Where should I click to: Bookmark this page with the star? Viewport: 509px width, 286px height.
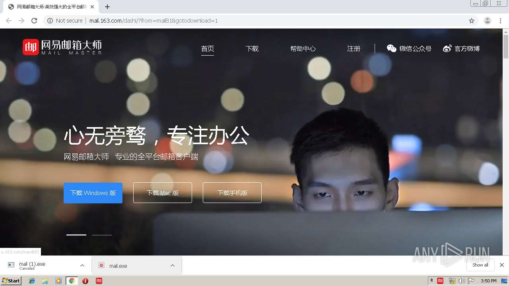[472, 21]
